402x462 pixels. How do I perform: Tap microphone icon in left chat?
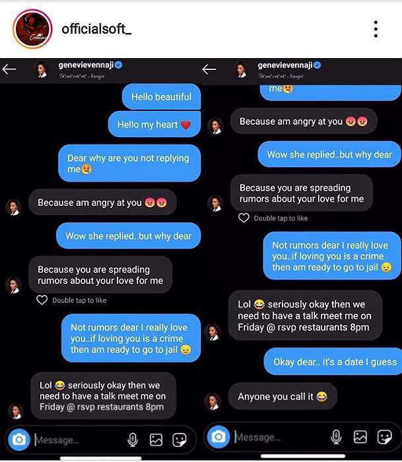click(133, 440)
